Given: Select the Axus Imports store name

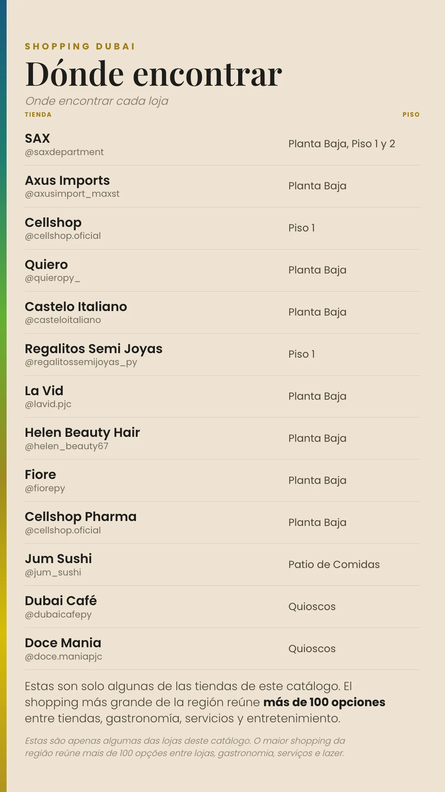Looking at the screenshot, I should [67, 180].
